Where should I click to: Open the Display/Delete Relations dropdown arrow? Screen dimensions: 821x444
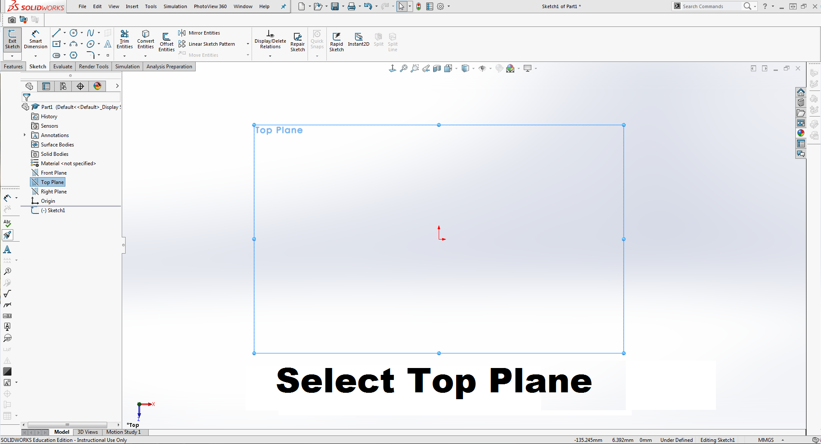coord(270,56)
